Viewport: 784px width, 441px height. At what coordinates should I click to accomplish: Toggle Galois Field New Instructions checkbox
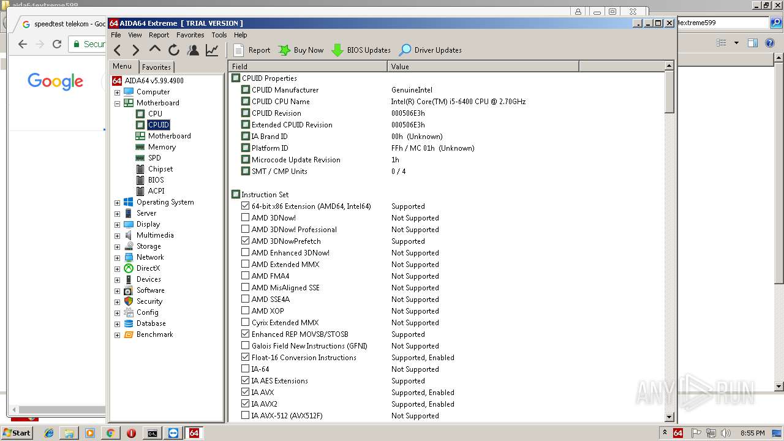(x=246, y=345)
